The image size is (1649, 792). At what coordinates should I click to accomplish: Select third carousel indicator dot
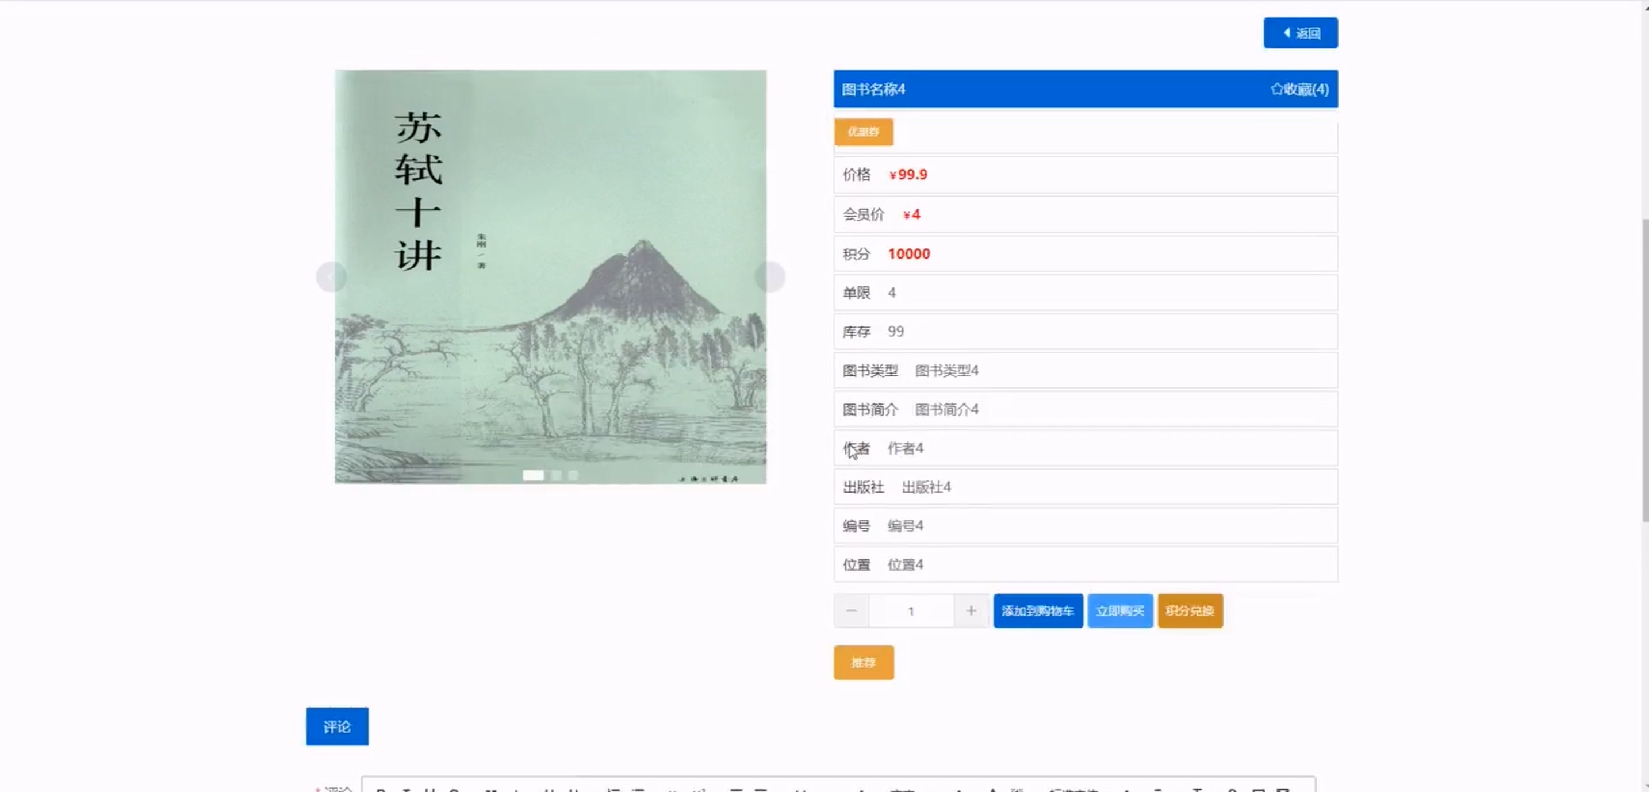coord(573,475)
